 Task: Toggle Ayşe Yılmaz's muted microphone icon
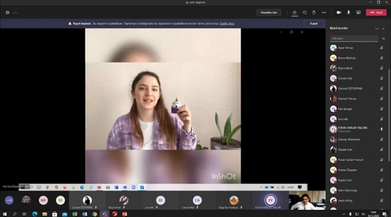click(x=381, y=48)
